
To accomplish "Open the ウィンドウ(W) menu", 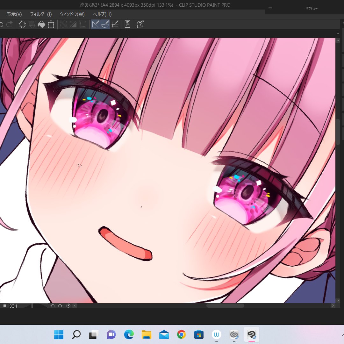I will tap(72, 14).
